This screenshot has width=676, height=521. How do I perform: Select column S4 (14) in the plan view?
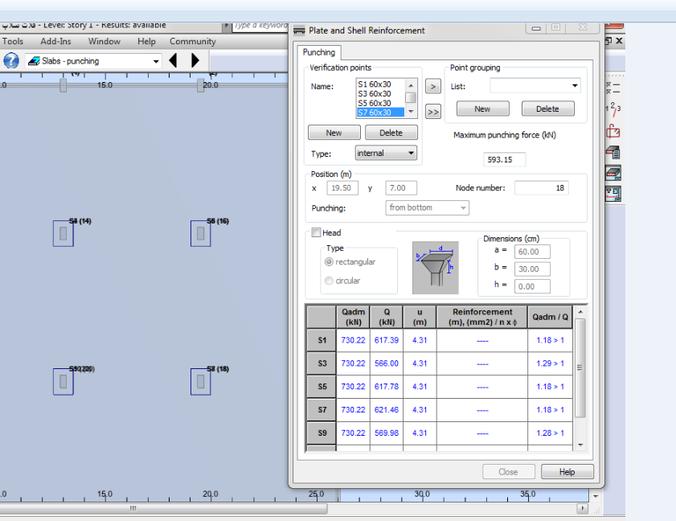coord(64,233)
